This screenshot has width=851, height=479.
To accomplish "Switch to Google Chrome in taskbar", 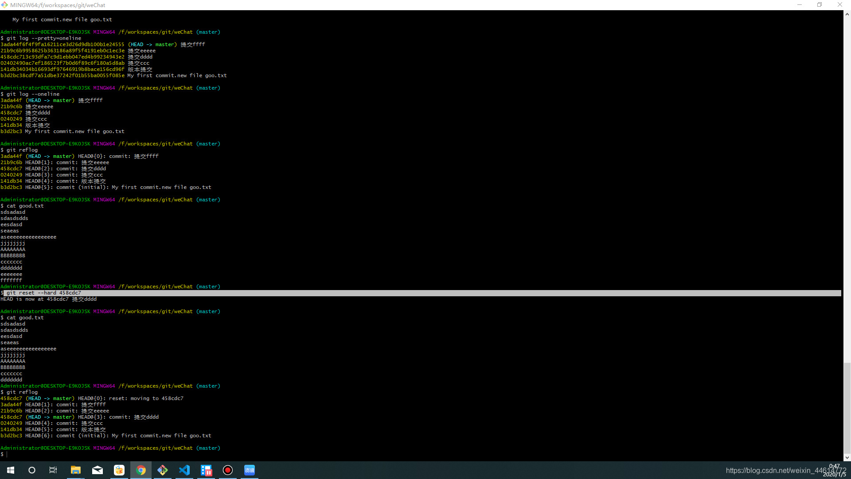I will [x=141, y=470].
